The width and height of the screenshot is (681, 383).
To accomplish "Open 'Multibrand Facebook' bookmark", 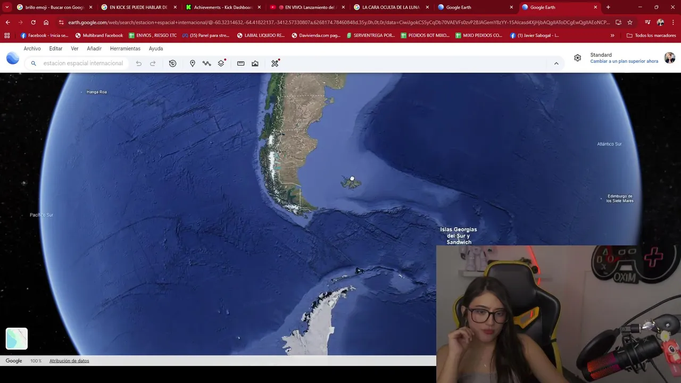I will 99,35.
